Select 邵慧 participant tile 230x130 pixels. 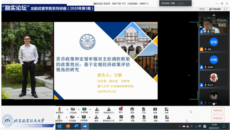214,43
